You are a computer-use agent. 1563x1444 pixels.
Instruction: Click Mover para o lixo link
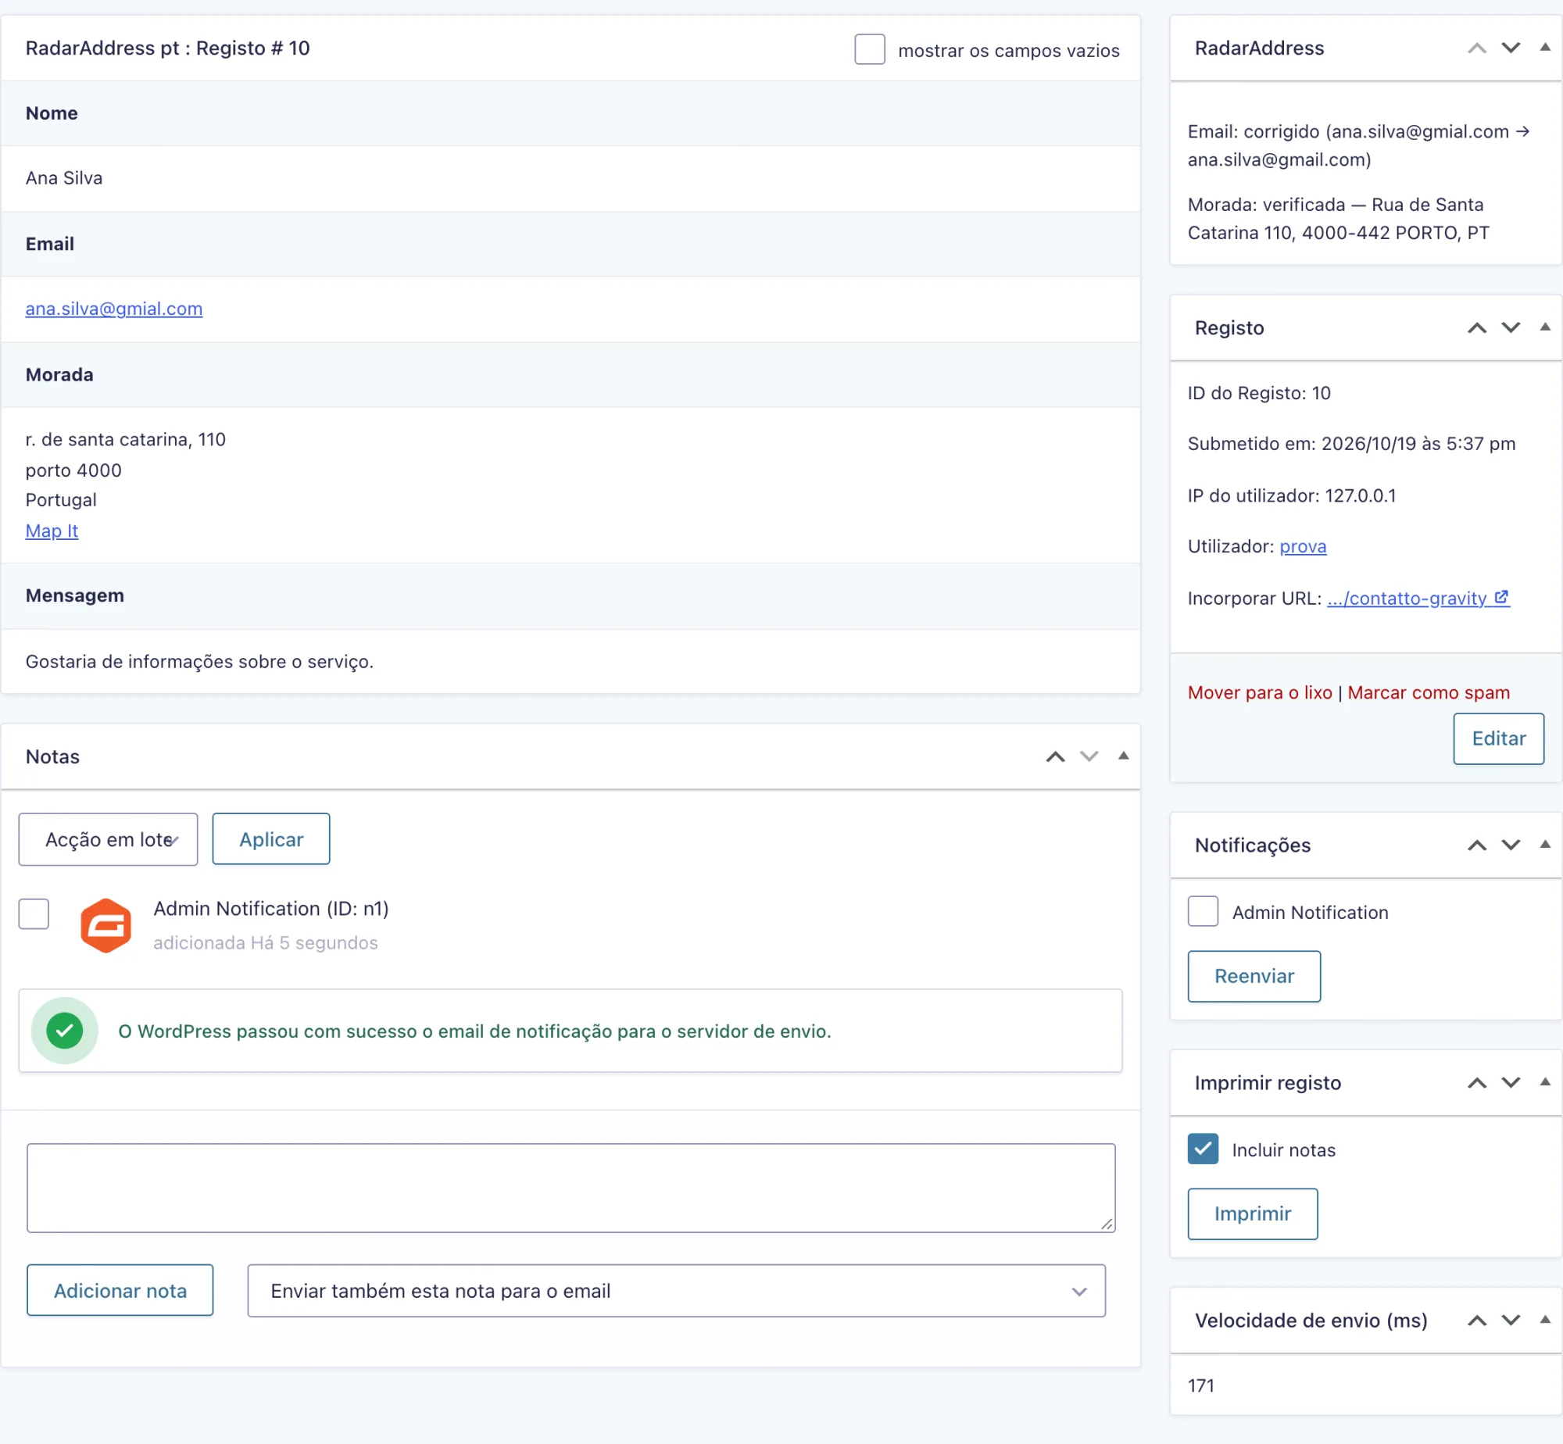1260,693
